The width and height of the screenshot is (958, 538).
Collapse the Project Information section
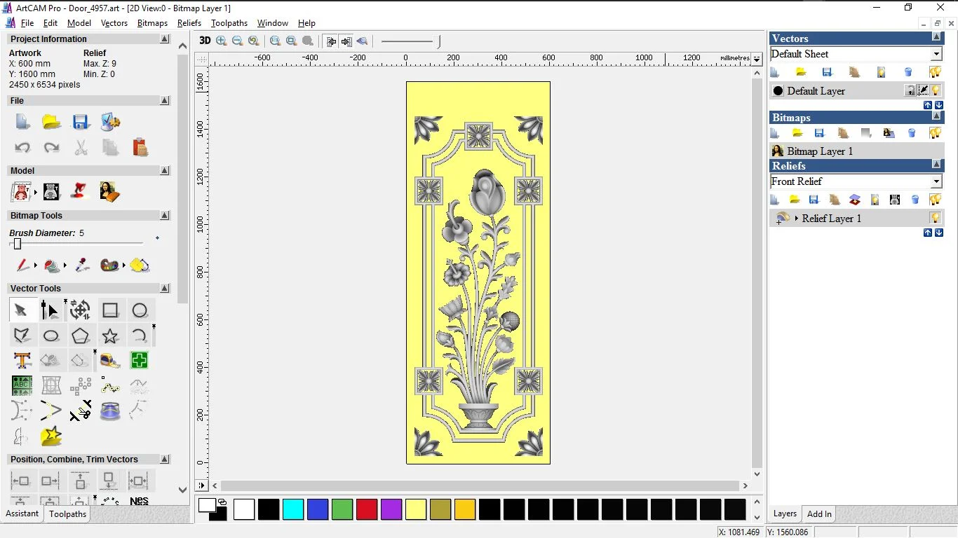tap(165, 39)
